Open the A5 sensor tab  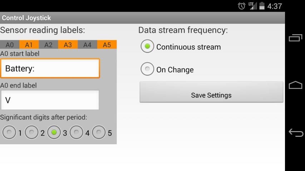point(107,45)
